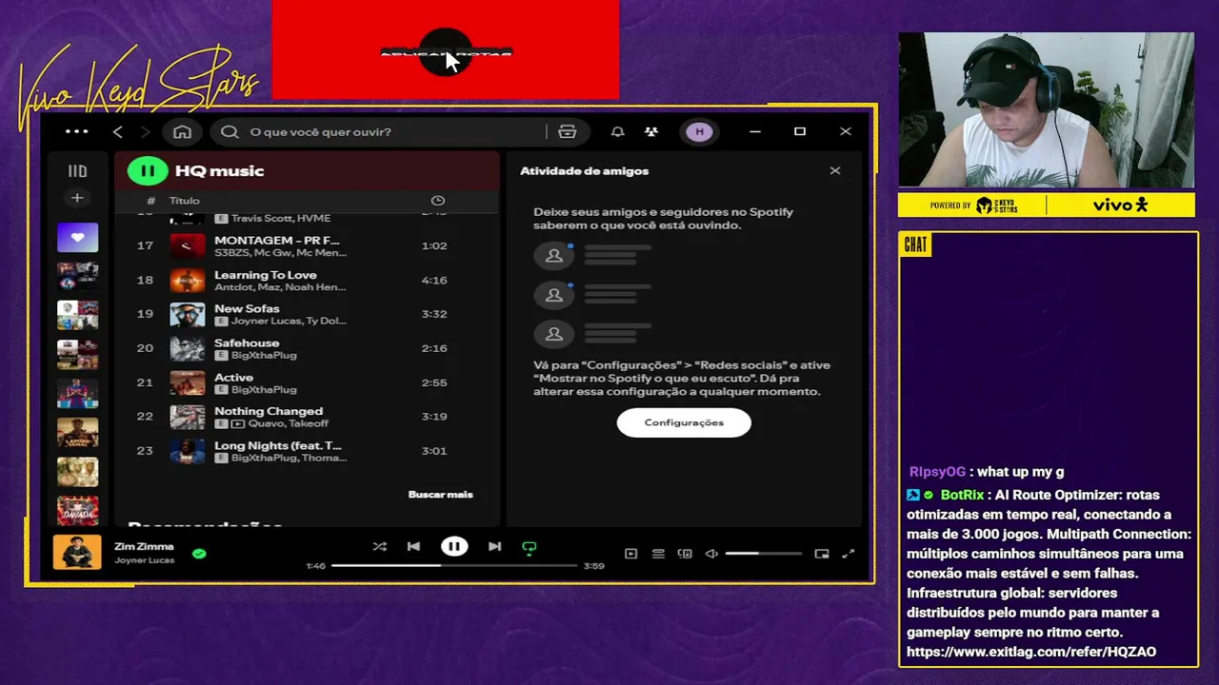Collapse Your Library sidebar icon

77,171
